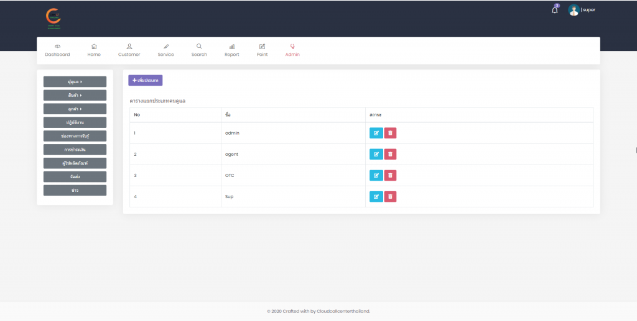The height and width of the screenshot is (321, 637).
Task: Delete the admin row with trash icon
Action: click(390, 133)
